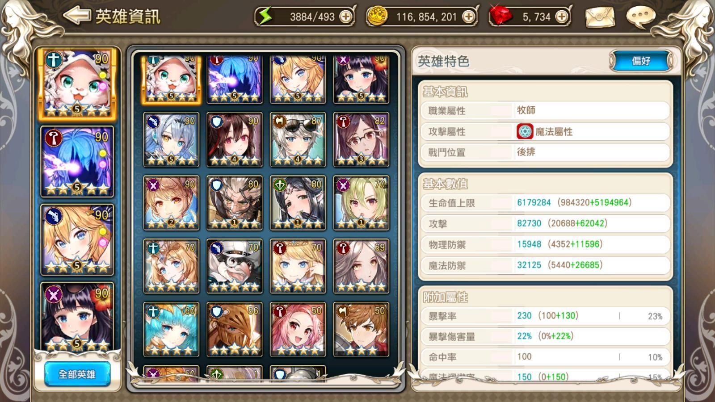Viewport: 715px width, 402px height.
Task: Show all heroes with 全部英雄 button
Action: click(x=77, y=374)
